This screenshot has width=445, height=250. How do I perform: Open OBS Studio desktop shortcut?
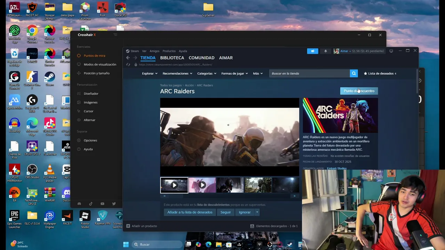pos(32,172)
